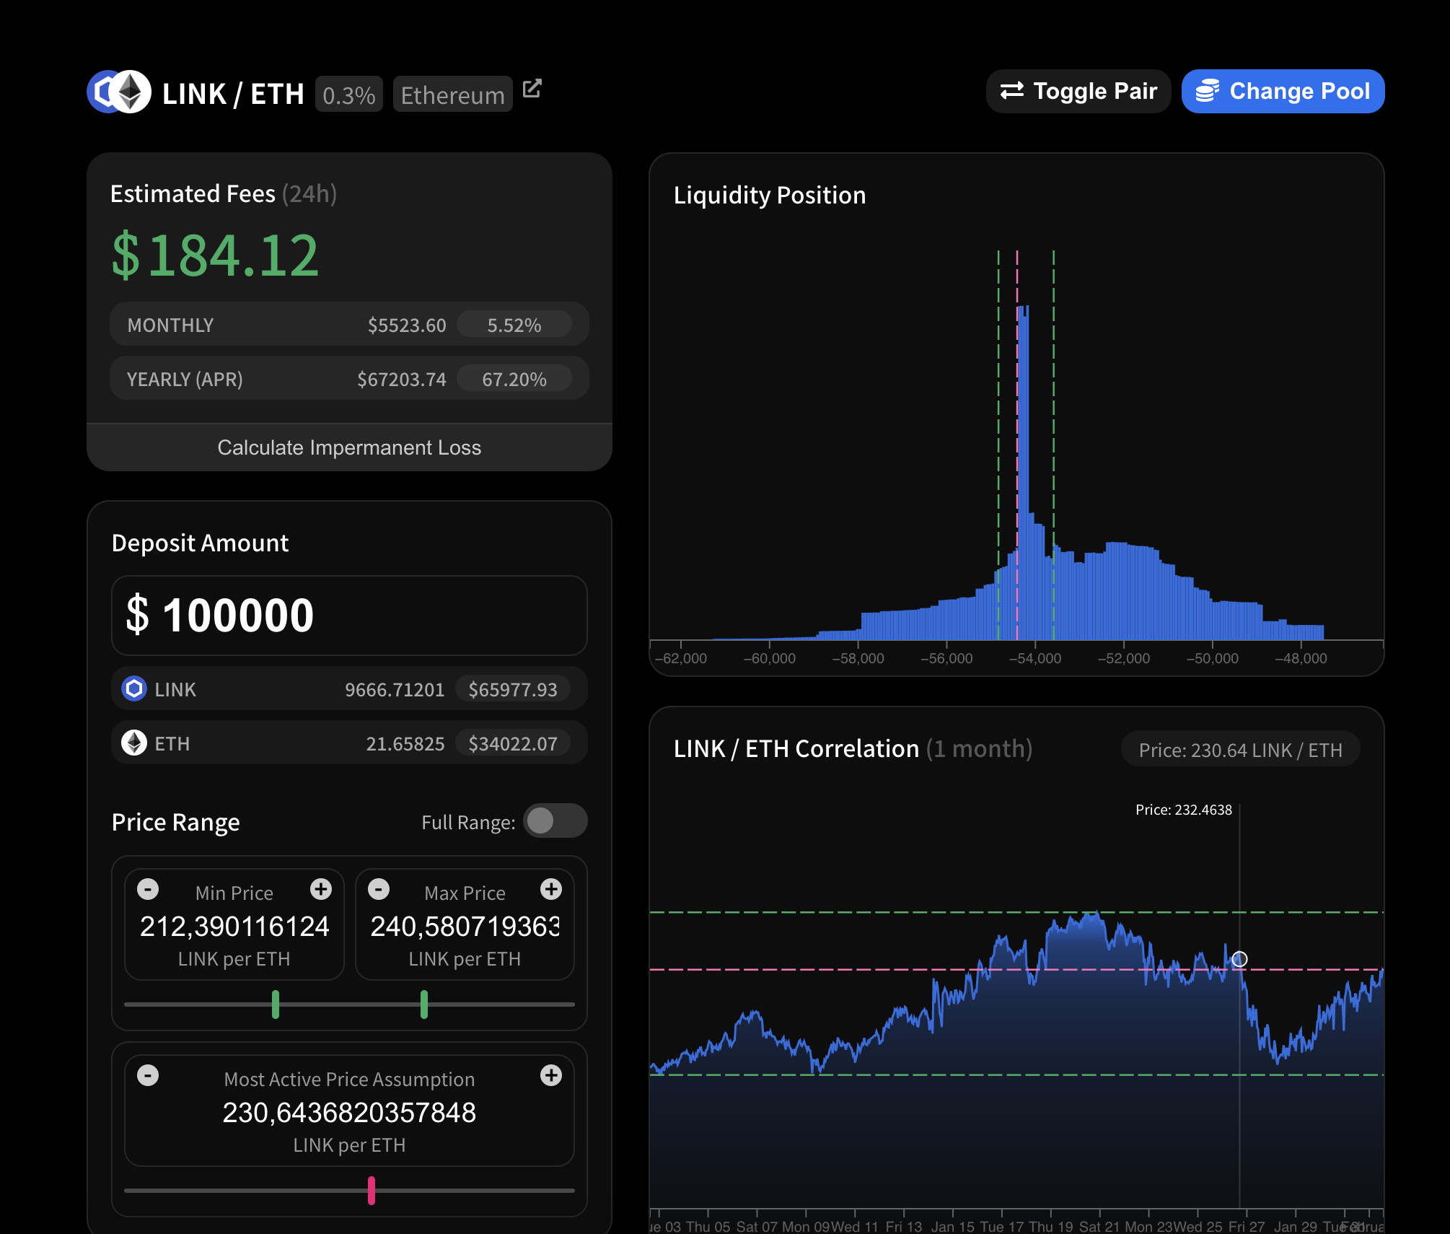The image size is (1450, 1234).
Task: Click the pink most active price slider handle
Action: tap(372, 1191)
